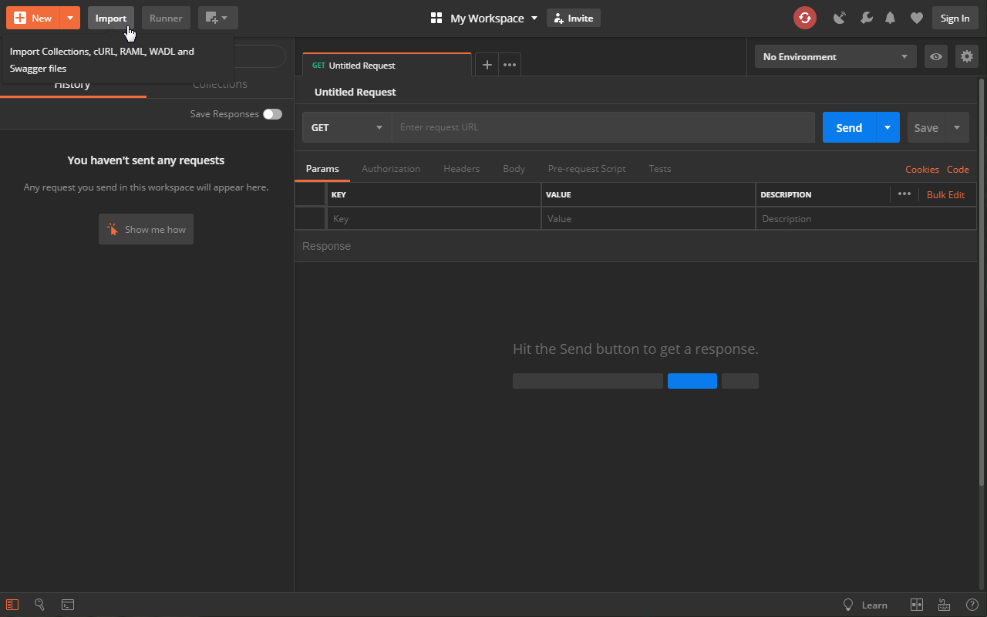The width and height of the screenshot is (987, 617).
Task: Click the Key input cell
Action: click(x=434, y=218)
